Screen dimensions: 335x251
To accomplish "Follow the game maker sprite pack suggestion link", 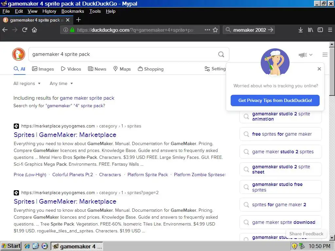I will pos(87,98).
